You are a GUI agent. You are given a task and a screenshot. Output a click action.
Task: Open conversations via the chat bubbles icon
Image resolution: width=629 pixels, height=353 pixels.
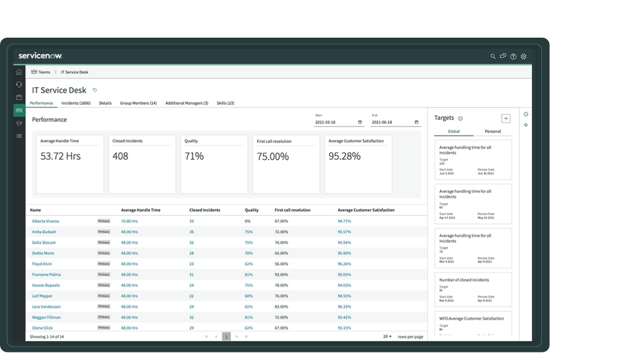point(503,56)
